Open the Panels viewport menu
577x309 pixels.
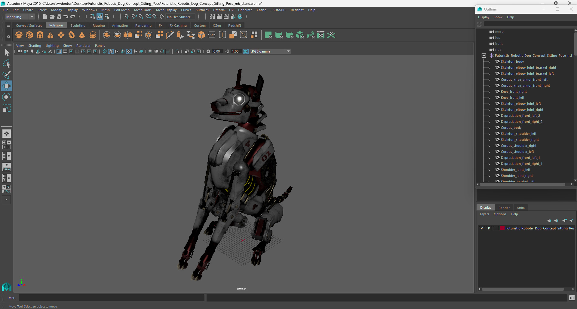coord(100,46)
